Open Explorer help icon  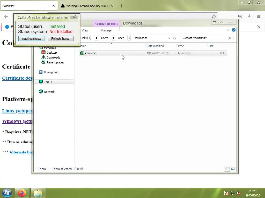tap(234, 30)
